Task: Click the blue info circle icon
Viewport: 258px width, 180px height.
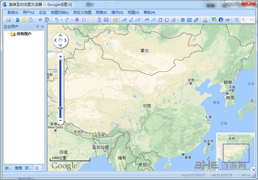Action: pos(221,20)
